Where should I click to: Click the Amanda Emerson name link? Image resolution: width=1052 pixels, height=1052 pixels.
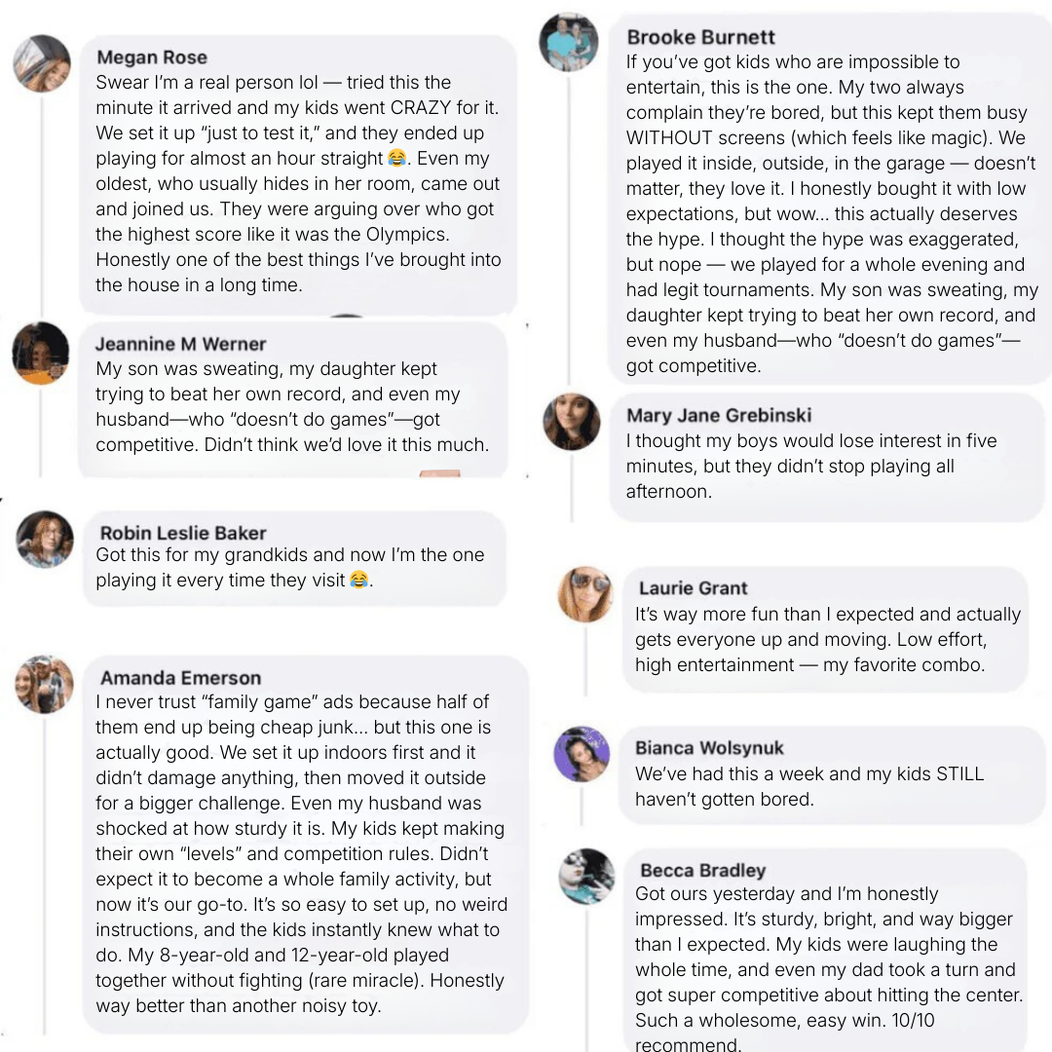coord(181,678)
